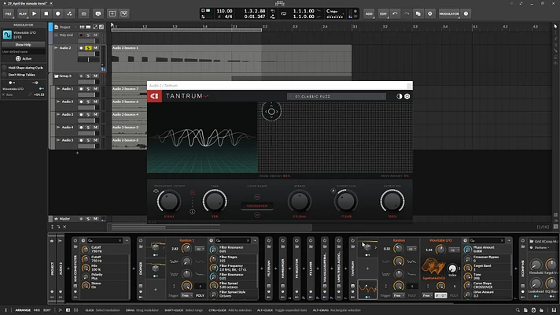Viewport: 560px width, 315px height.
Task: Click the Show Help button
Action: click(x=24, y=45)
